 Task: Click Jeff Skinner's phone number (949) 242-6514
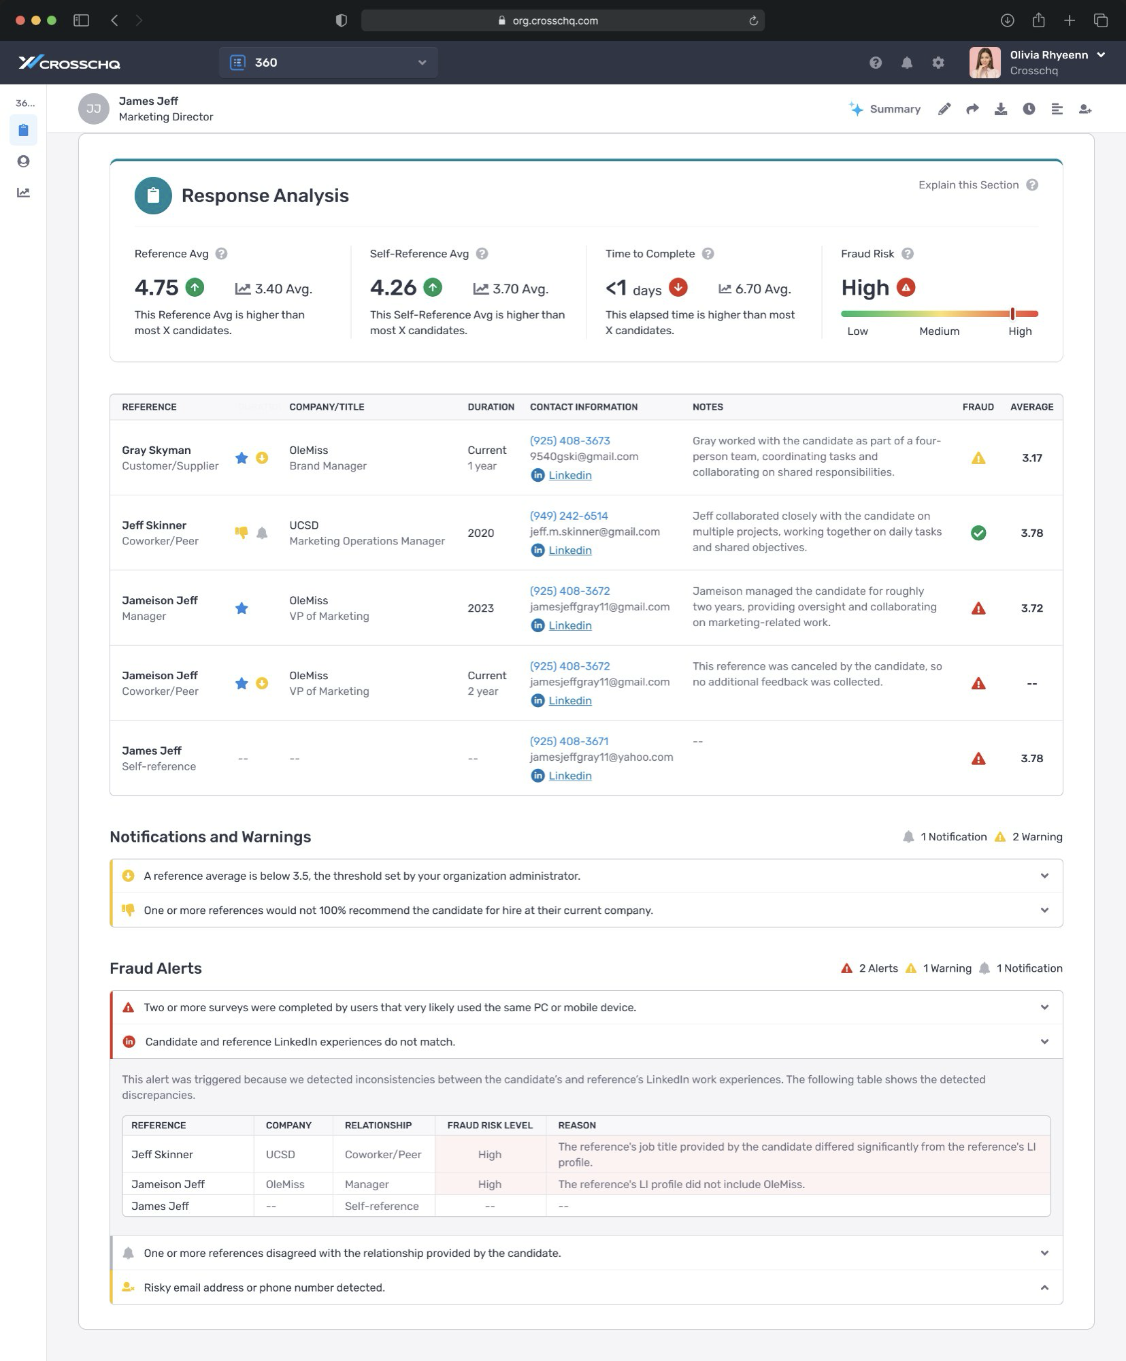pyautogui.click(x=569, y=516)
